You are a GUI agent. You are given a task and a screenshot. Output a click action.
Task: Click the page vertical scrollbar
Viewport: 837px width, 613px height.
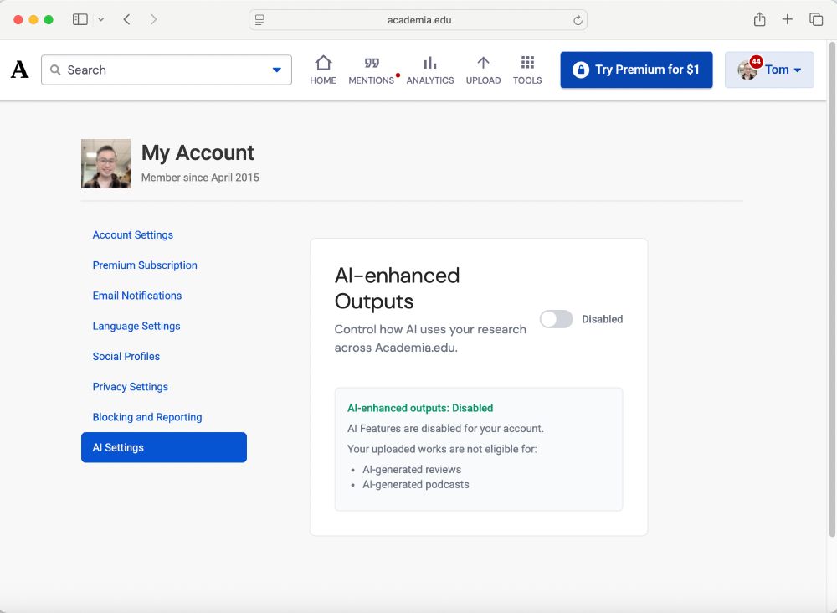(832, 288)
